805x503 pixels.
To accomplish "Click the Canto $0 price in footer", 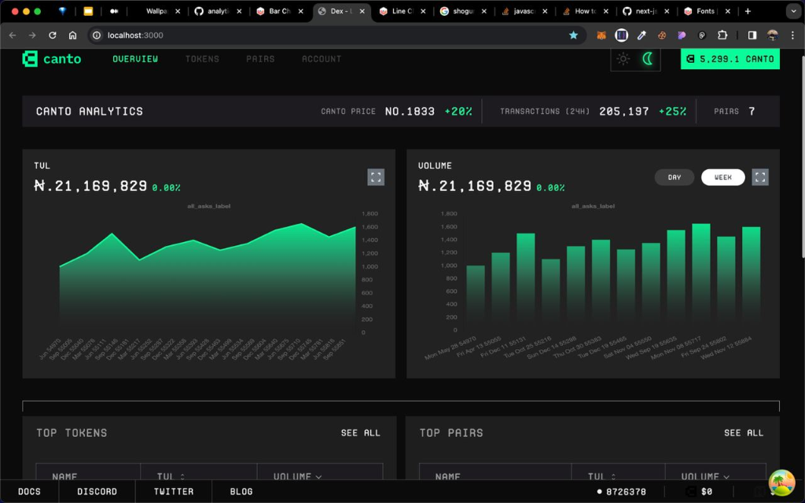I will [x=699, y=491].
